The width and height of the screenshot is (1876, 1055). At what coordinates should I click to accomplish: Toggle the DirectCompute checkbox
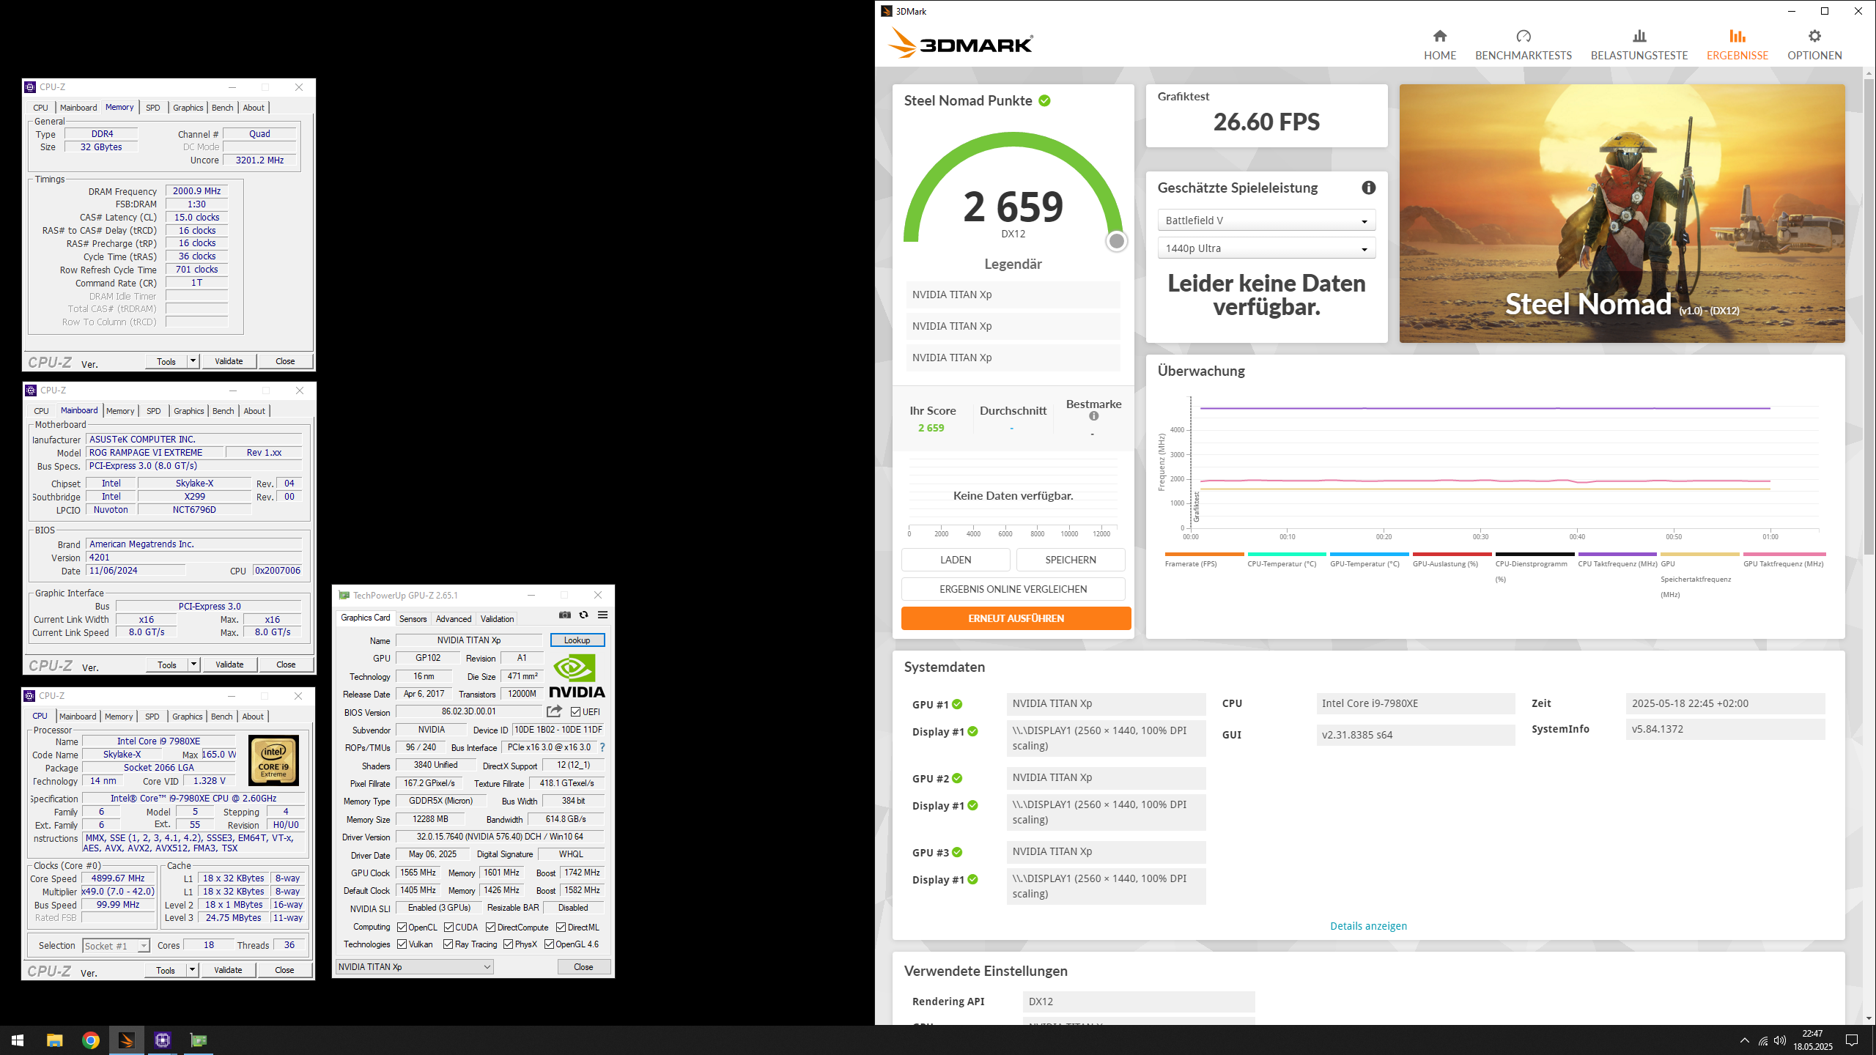point(490,928)
